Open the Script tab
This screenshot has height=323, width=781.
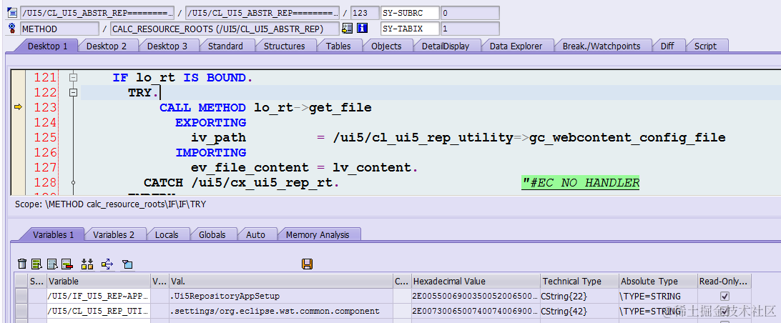click(x=704, y=46)
